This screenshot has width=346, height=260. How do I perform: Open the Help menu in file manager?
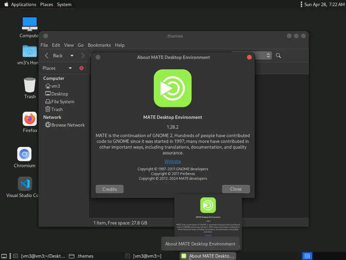pos(120,45)
